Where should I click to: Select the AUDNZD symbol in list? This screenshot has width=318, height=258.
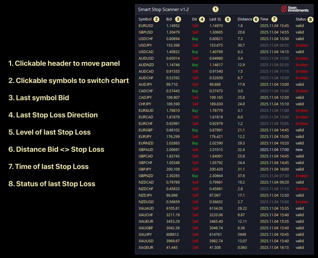point(146,65)
